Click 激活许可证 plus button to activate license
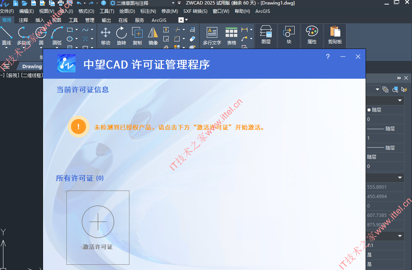The image size is (412, 270). click(98, 222)
